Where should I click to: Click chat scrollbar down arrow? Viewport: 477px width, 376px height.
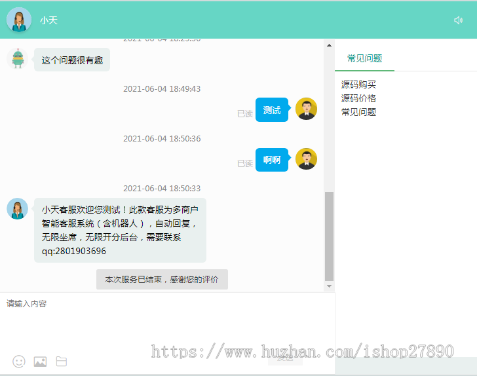(x=329, y=286)
